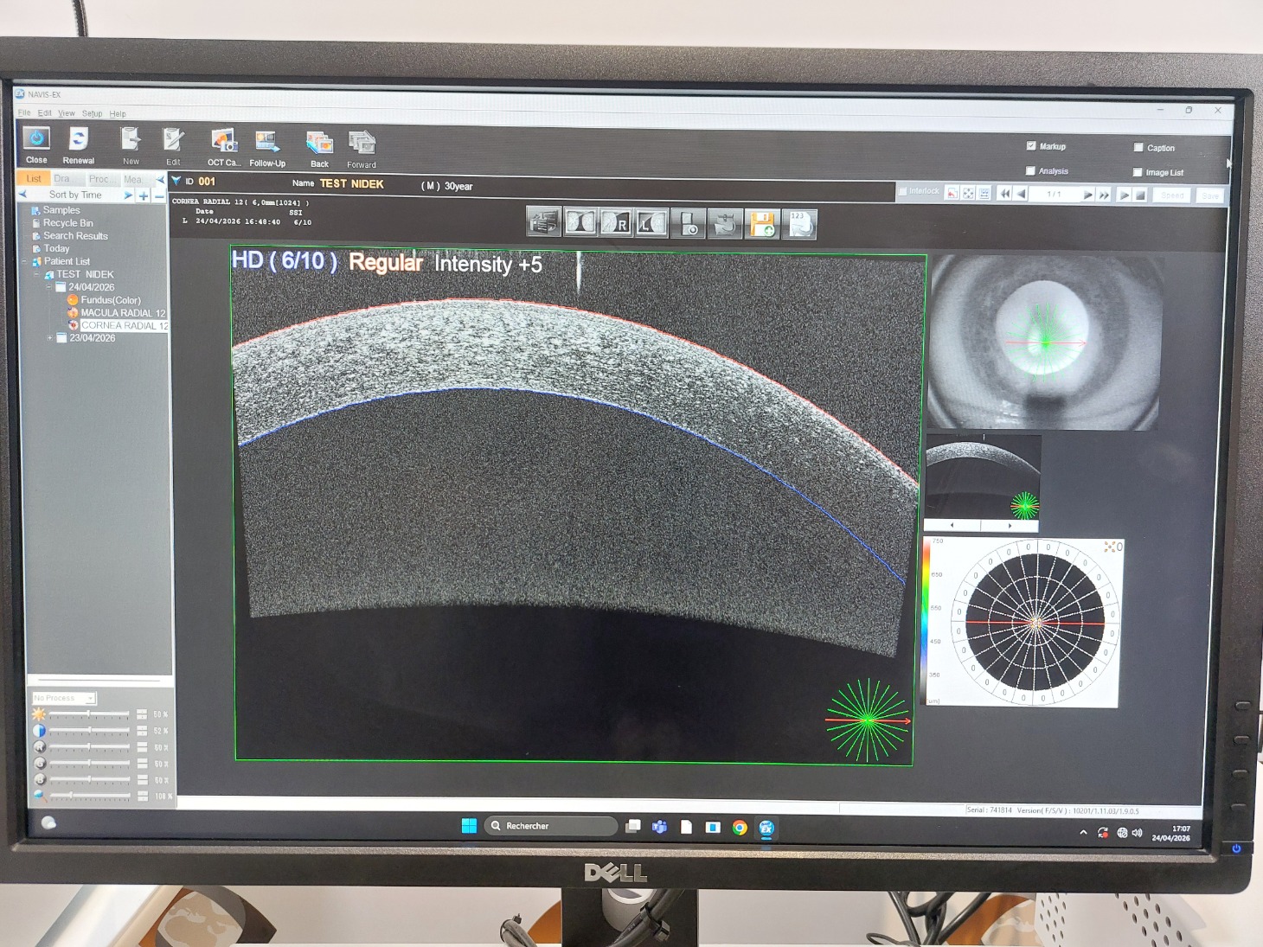Click the Windows search box Rechercher
The height and width of the screenshot is (947, 1263).
[x=550, y=826]
